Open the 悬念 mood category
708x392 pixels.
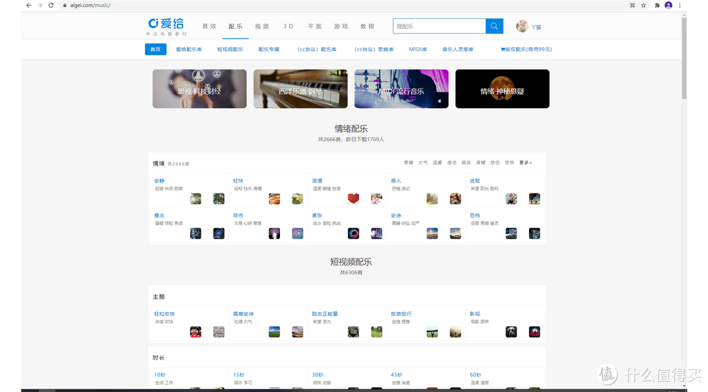(159, 216)
